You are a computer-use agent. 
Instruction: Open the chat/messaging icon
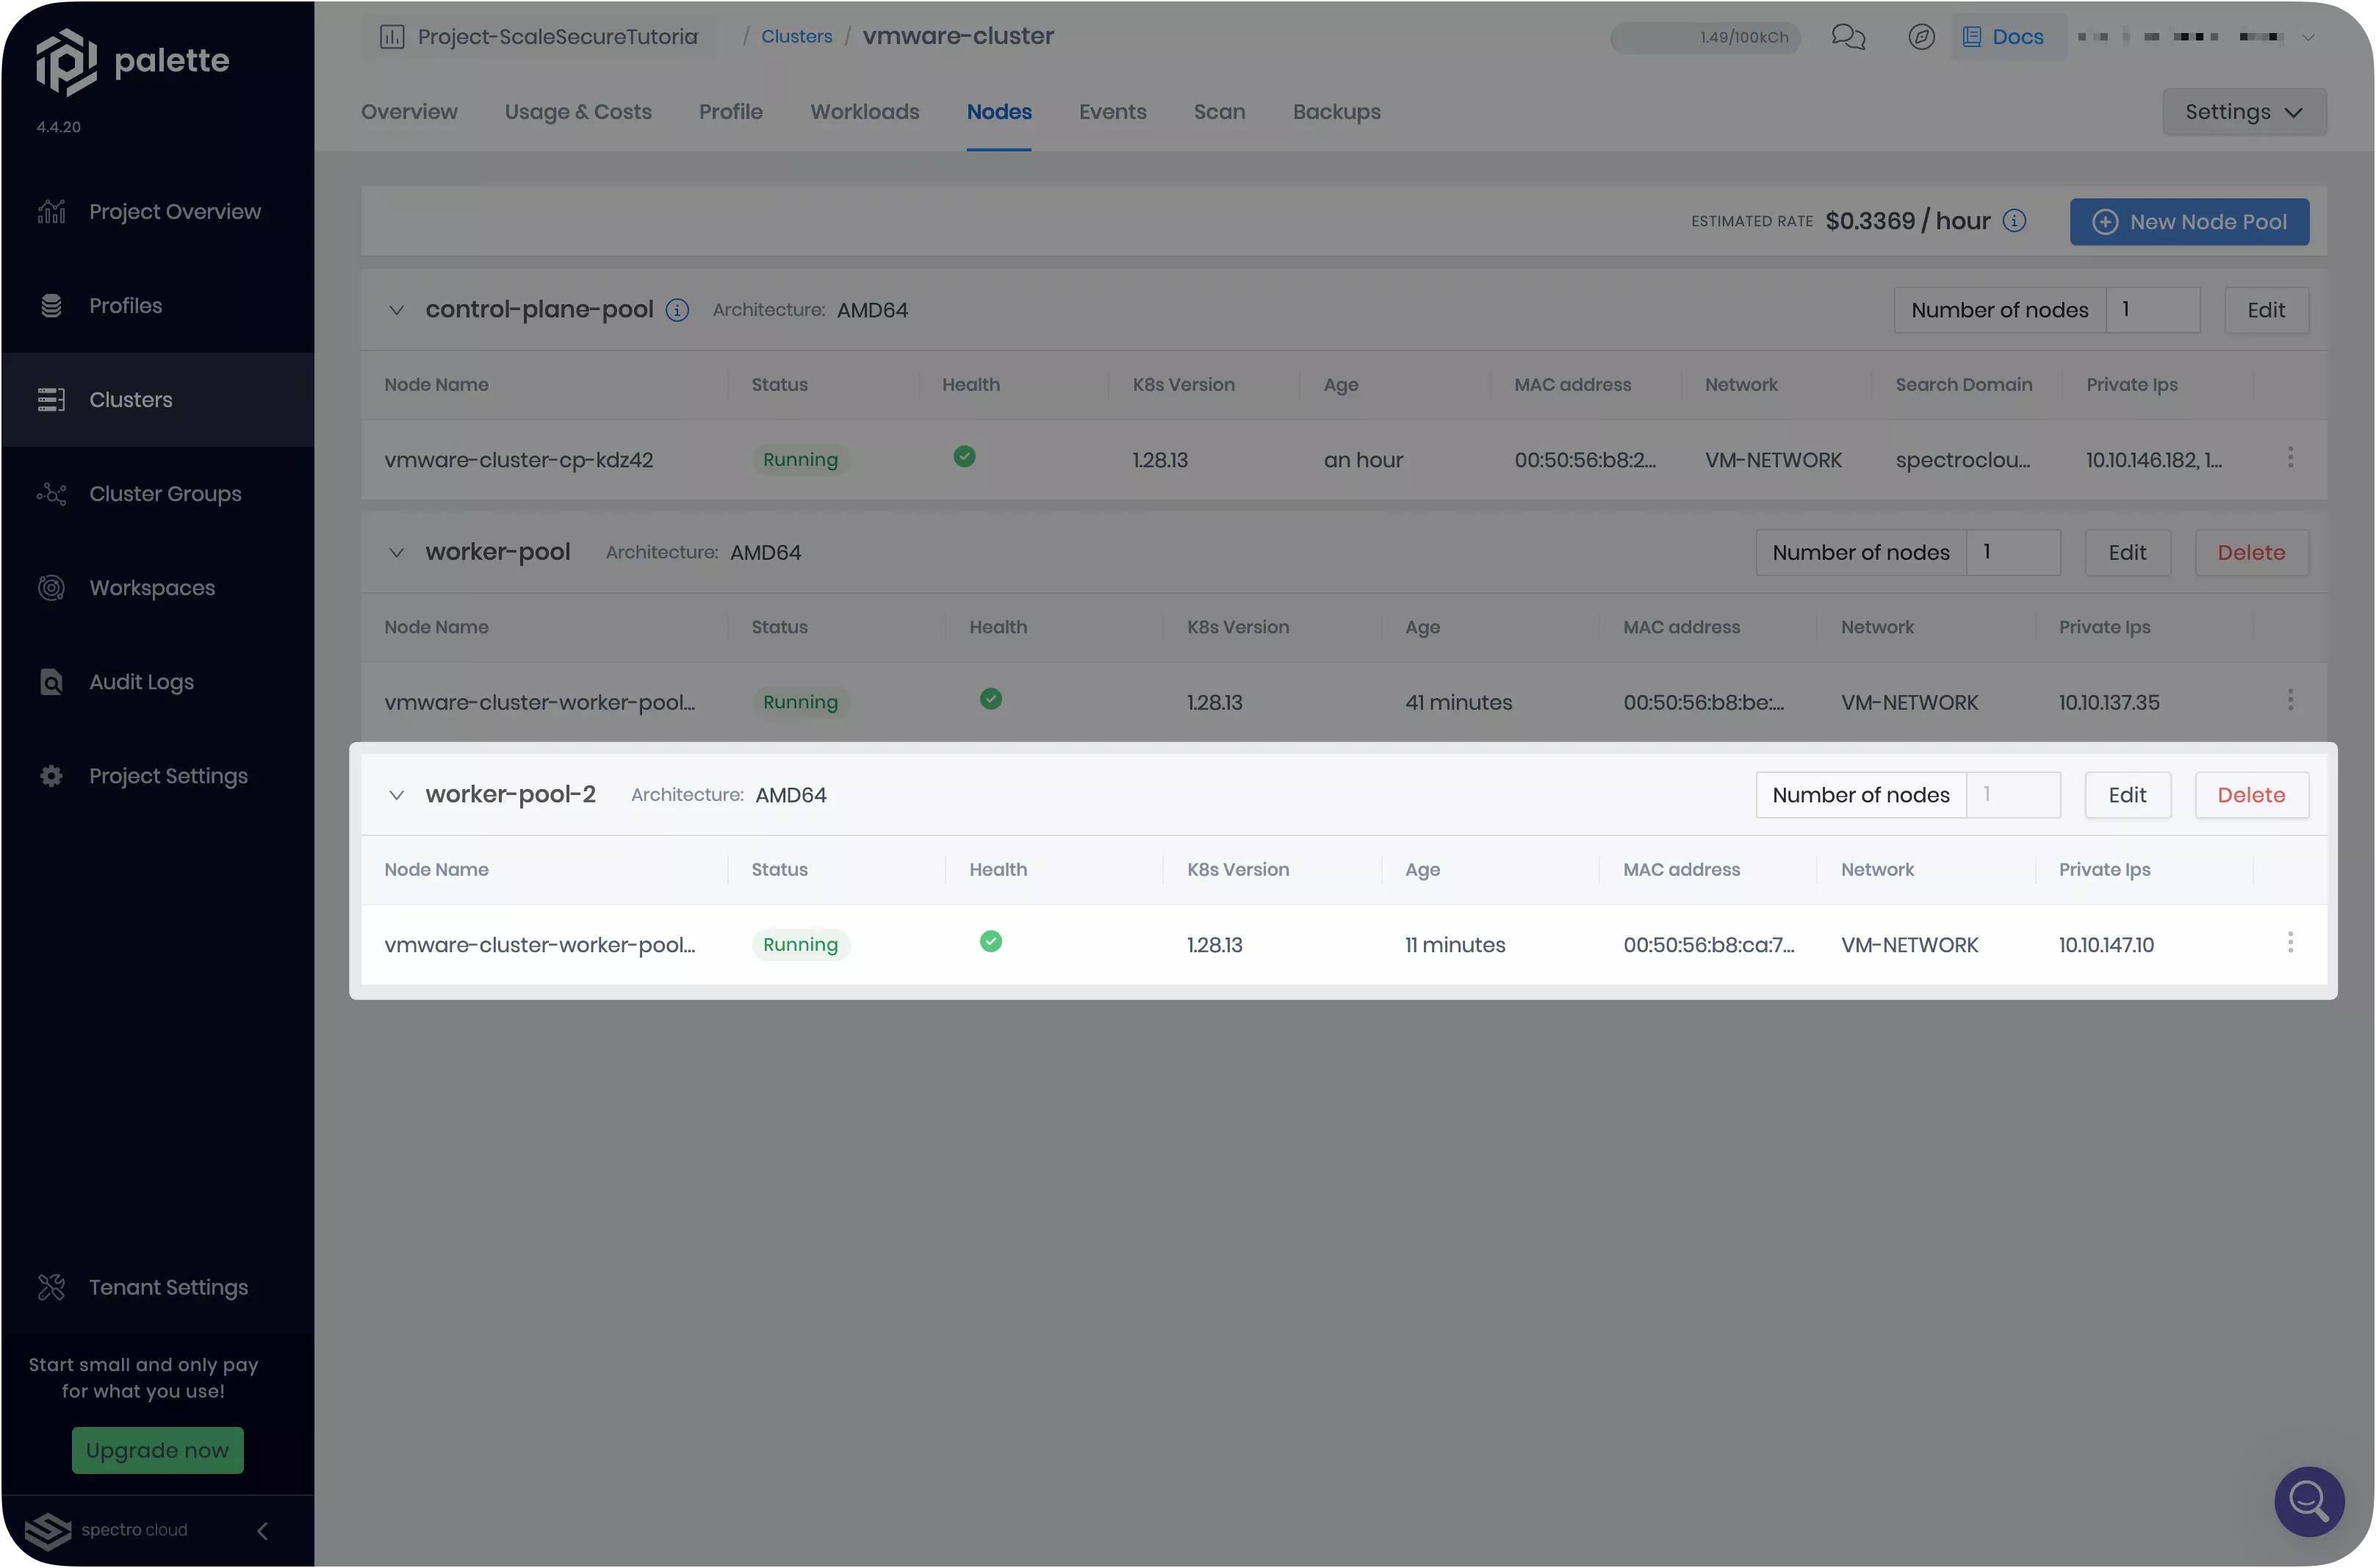pyautogui.click(x=1849, y=35)
